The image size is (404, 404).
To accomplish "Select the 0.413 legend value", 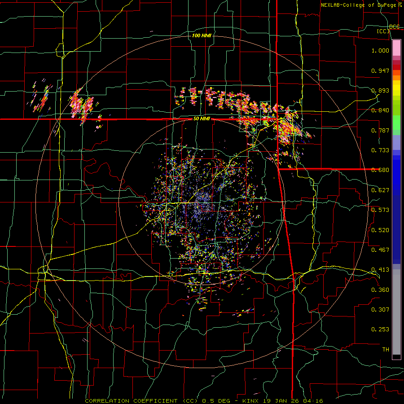I will tap(380, 270).
